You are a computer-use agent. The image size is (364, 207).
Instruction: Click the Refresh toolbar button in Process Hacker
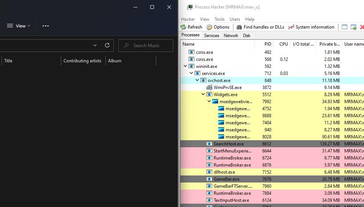[191, 27]
